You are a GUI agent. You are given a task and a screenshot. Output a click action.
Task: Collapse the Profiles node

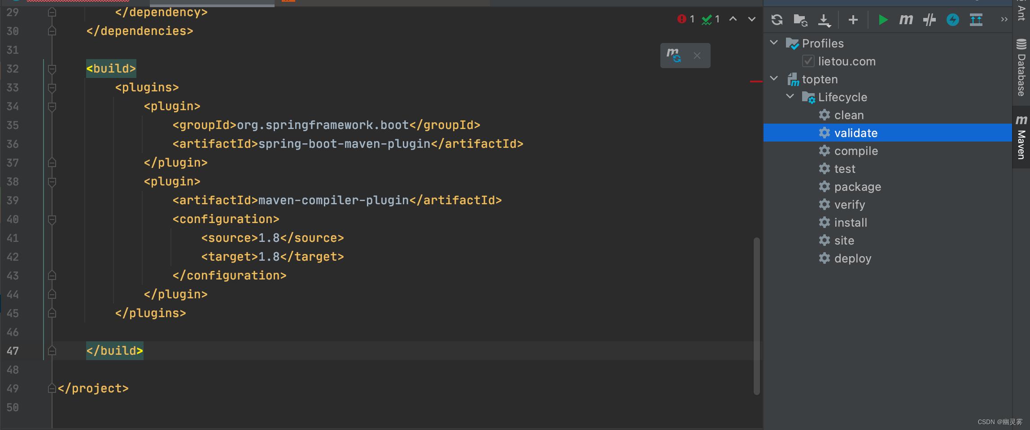(x=774, y=43)
